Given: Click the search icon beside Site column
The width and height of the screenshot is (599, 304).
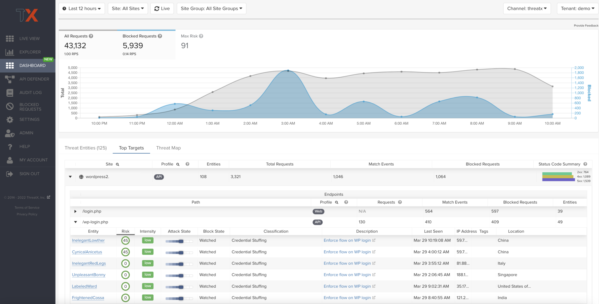Looking at the screenshot, I should pyautogui.click(x=118, y=164).
